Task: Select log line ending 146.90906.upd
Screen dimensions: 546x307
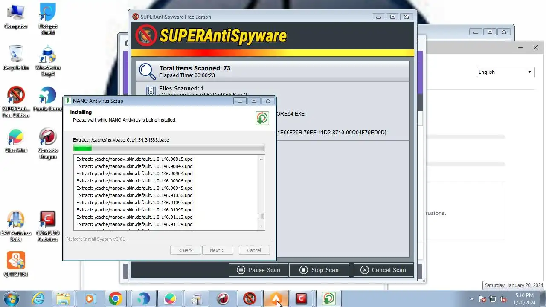Action: click(134, 181)
